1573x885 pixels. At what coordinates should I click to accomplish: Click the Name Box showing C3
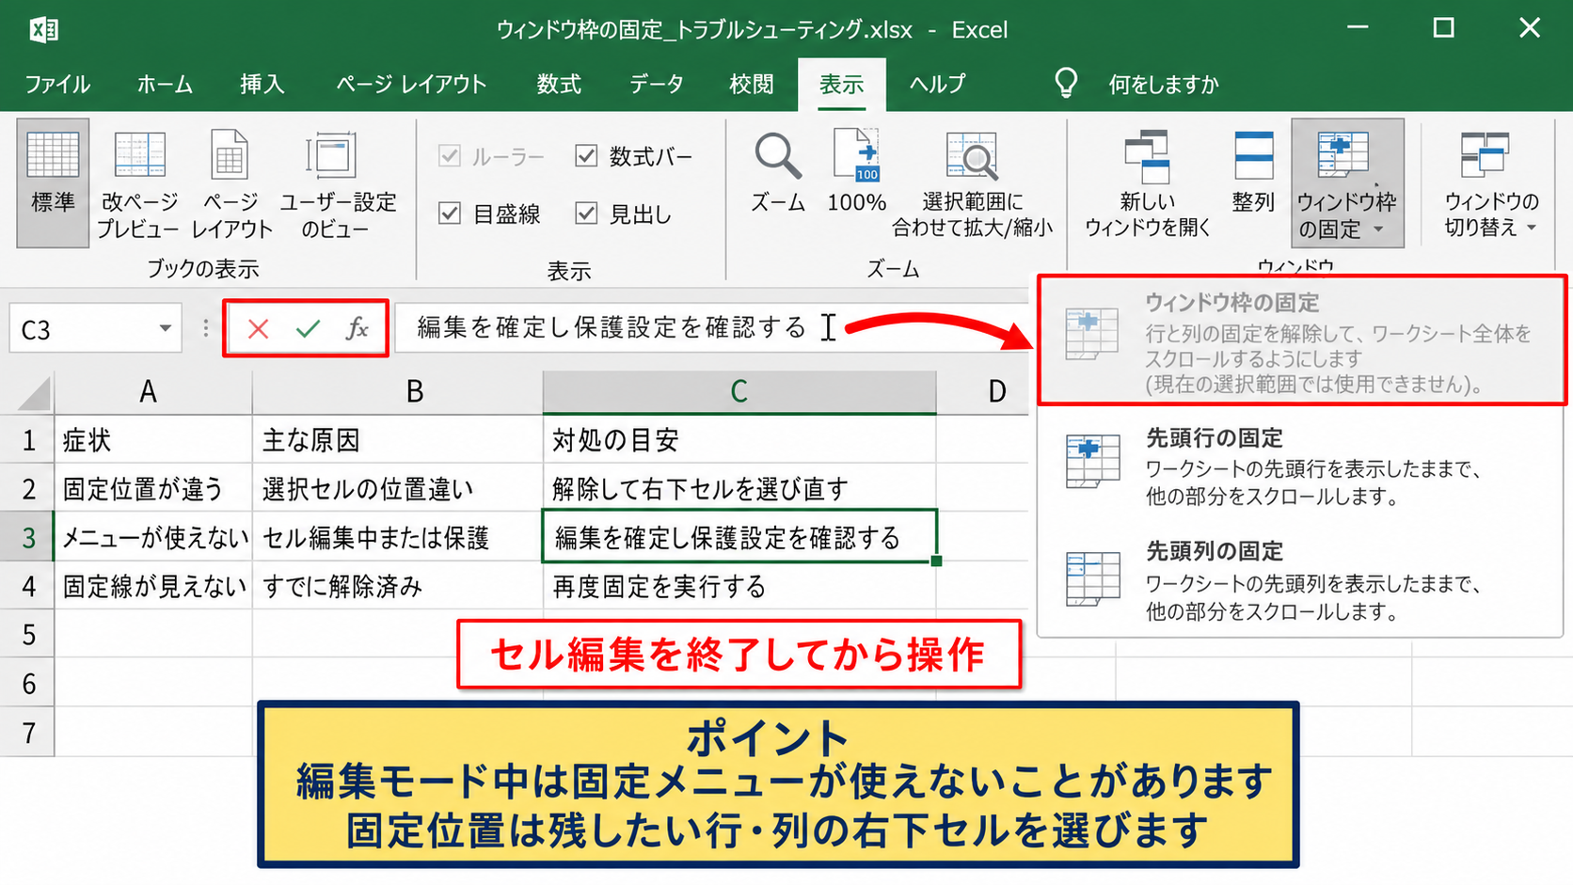tap(85, 328)
